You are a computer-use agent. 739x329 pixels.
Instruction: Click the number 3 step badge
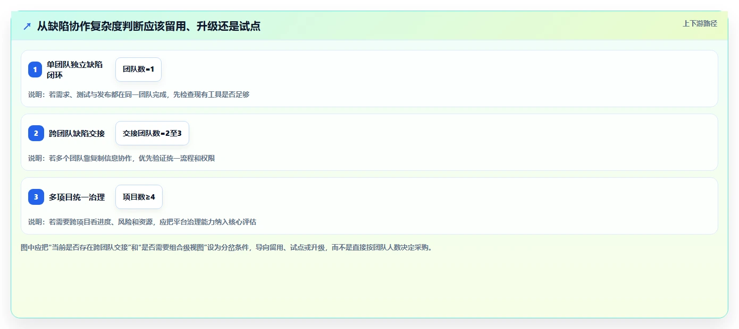(36, 197)
